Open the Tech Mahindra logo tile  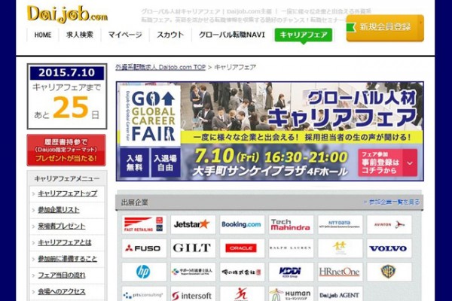pos(291,224)
